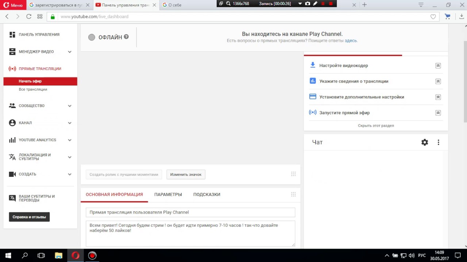Viewport: 467px width, 262px height.
Task: Open the taskbar notification center icon
Action: (x=458, y=255)
